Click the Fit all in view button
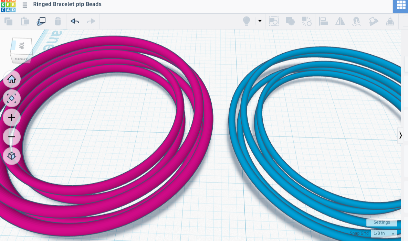The image size is (408, 241). point(12,98)
